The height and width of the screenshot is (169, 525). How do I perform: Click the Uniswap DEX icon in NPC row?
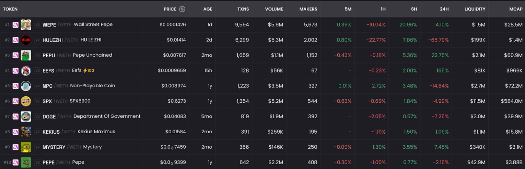15,86
